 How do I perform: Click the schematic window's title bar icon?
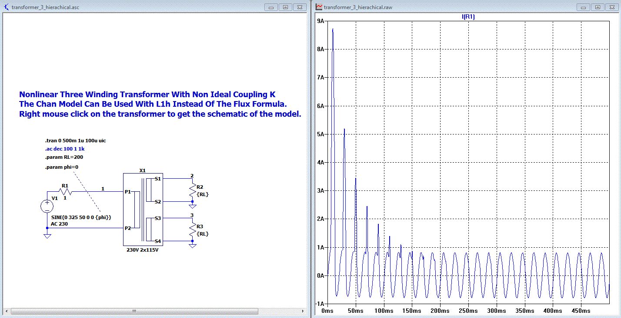[x=6, y=7]
